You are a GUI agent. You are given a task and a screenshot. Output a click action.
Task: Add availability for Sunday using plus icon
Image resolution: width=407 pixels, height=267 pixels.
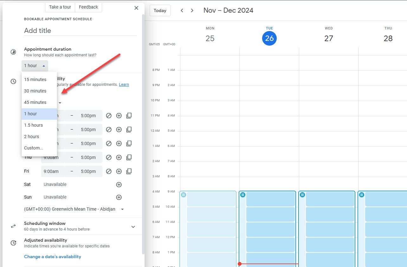pyautogui.click(x=119, y=197)
